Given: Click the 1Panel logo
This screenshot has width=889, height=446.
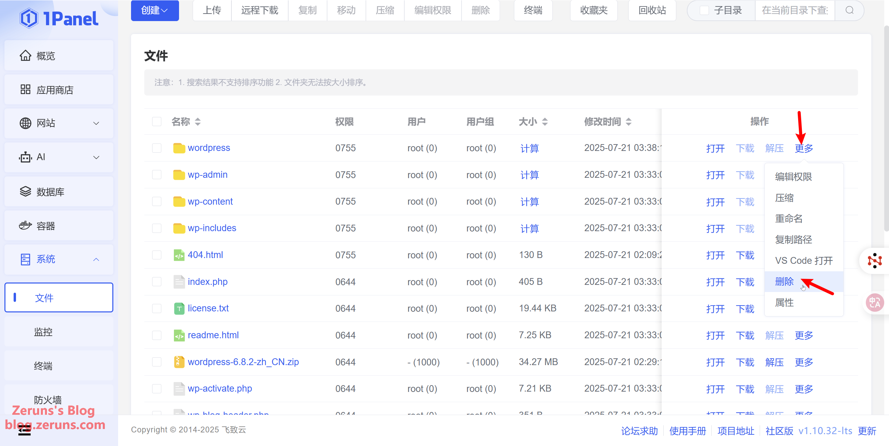Looking at the screenshot, I should [x=59, y=18].
